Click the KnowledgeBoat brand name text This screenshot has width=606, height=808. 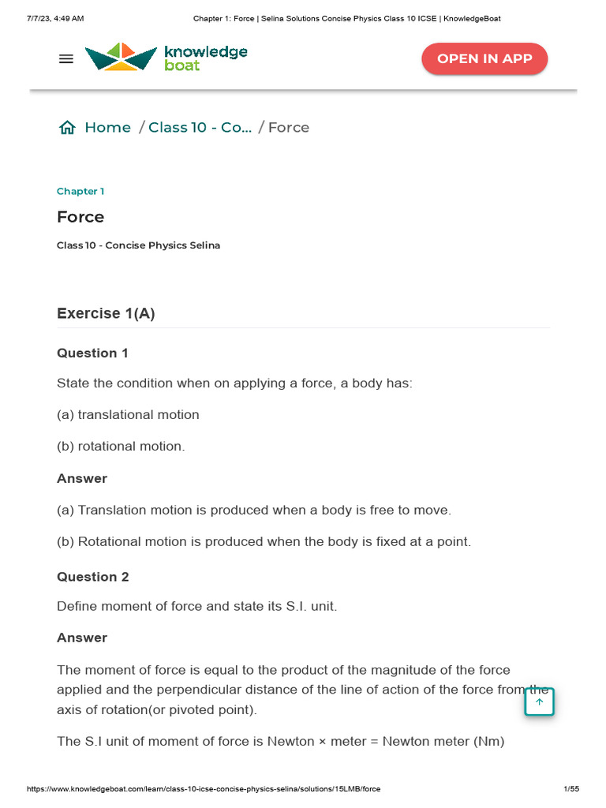pyautogui.click(x=205, y=58)
